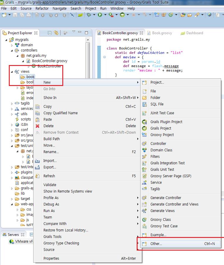Click Other... in the New submenu

point(181,244)
